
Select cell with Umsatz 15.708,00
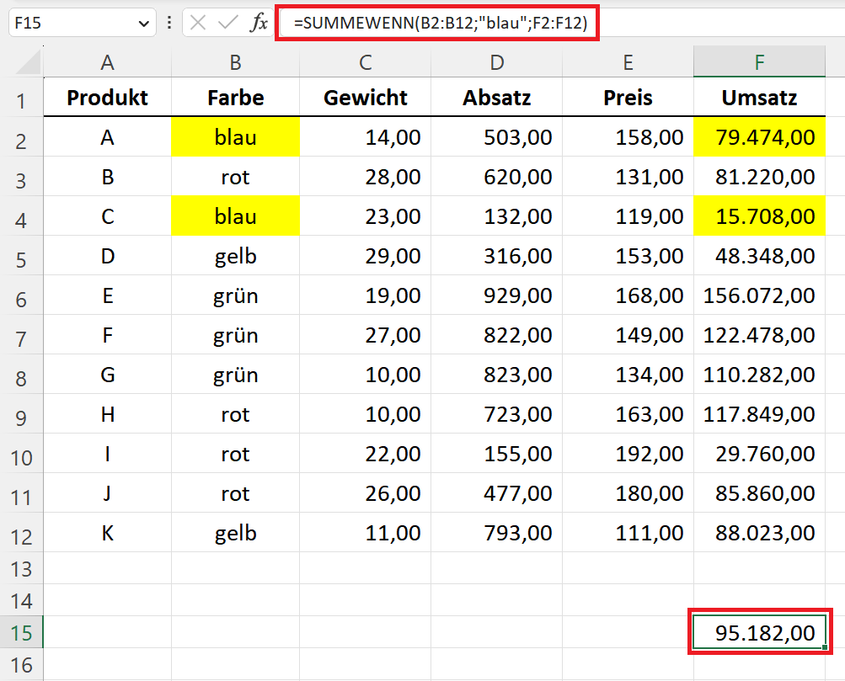759,216
